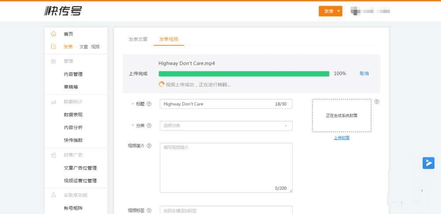Select the 发表视频 tab

(x=169, y=39)
